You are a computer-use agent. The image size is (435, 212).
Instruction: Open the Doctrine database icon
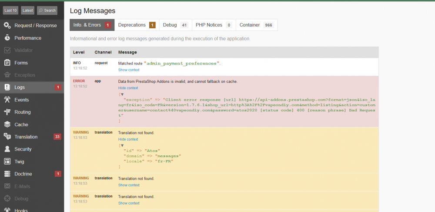click(x=7, y=174)
